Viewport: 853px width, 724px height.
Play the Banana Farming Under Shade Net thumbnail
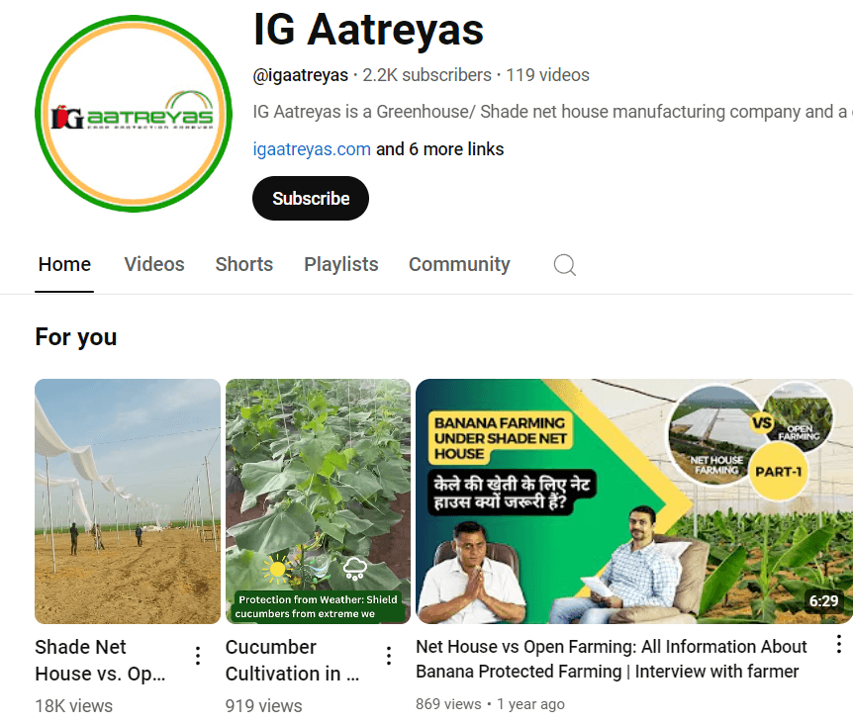(x=634, y=501)
